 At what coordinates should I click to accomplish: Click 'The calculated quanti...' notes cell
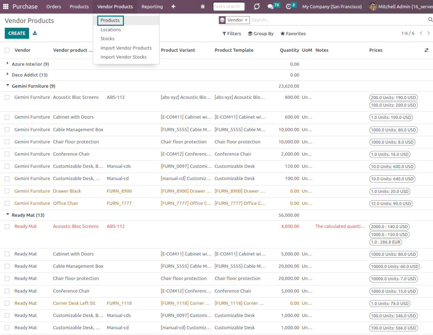pyautogui.click(x=340, y=226)
